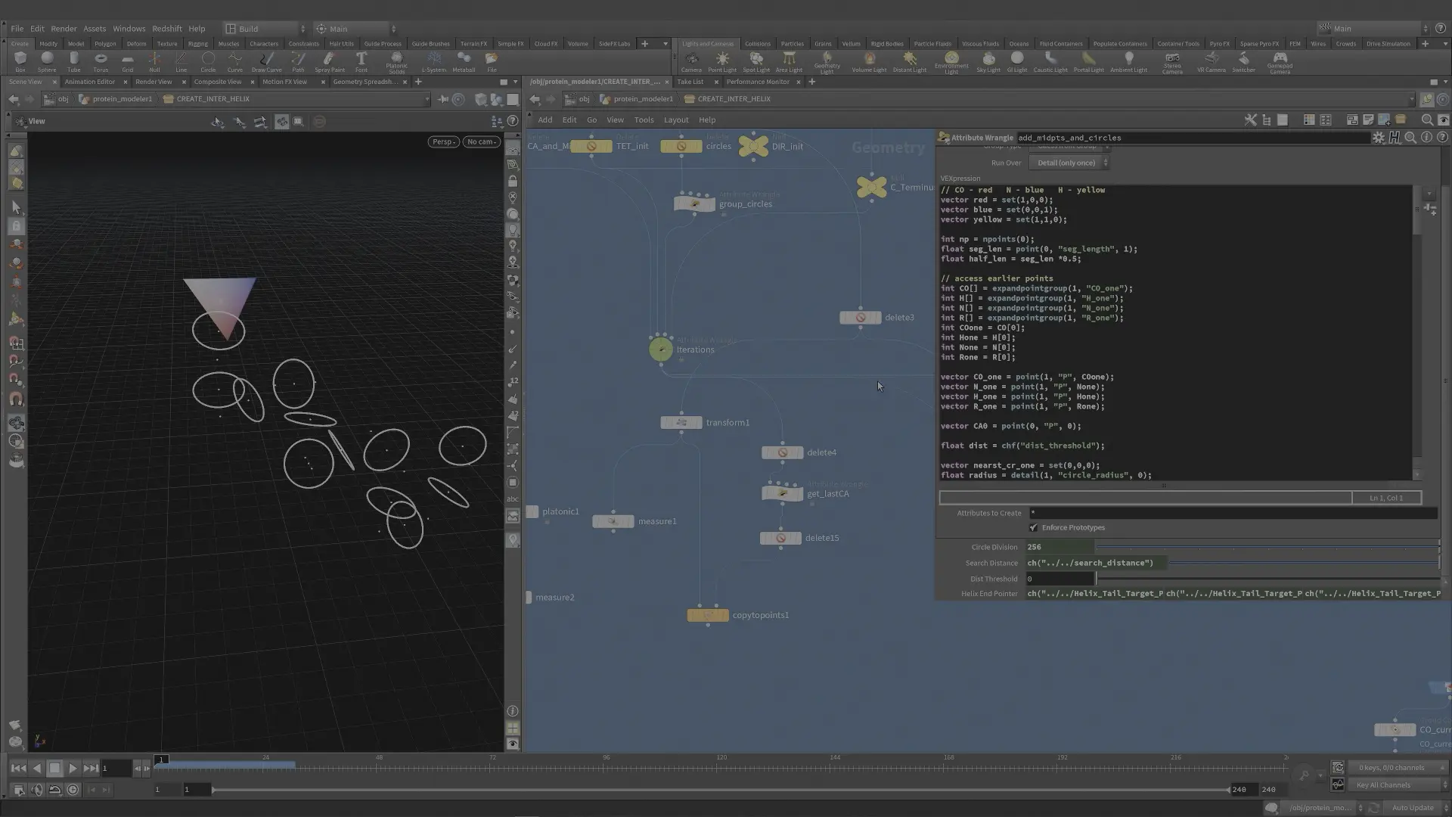This screenshot has width=1452, height=817.
Task: Select the Metaball shelf tool
Action: pos(464,61)
